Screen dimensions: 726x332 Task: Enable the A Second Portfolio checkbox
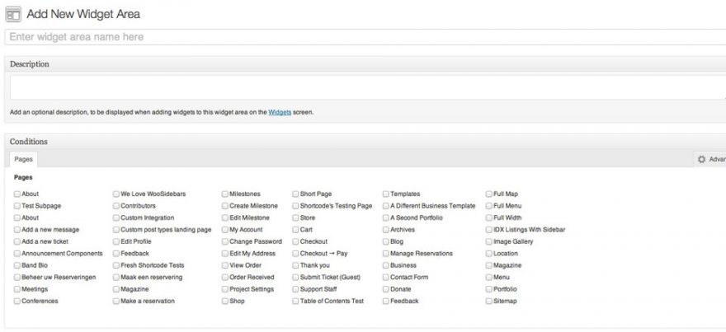click(386, 217)
